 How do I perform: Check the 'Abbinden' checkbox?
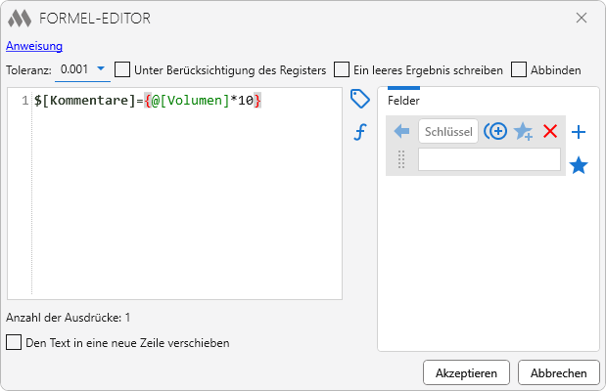[519, 69]
